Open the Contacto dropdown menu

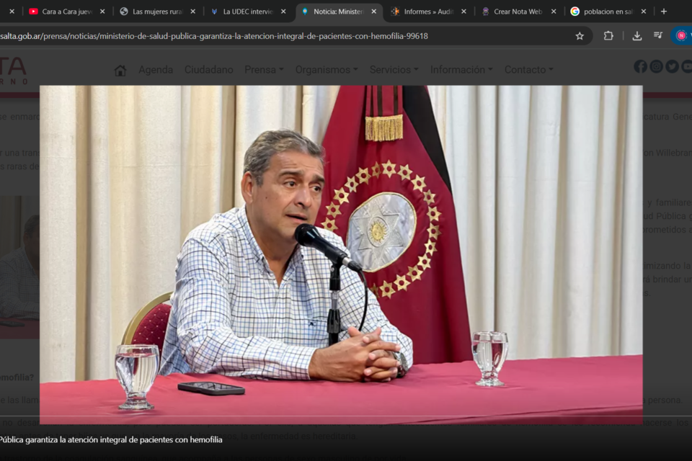529,70
